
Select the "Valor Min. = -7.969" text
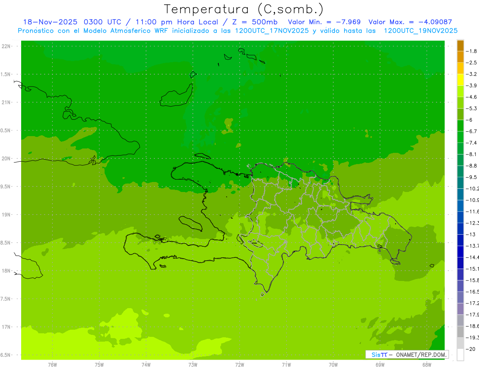tap(324, 22)
